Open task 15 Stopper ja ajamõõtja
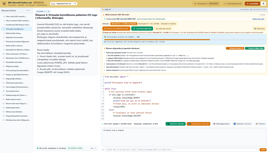Viewport: 268px width, 153px height. (x=16, y=74)
